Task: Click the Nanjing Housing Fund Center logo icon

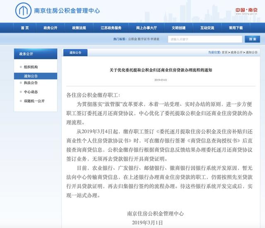Action: tap(23, 10)
